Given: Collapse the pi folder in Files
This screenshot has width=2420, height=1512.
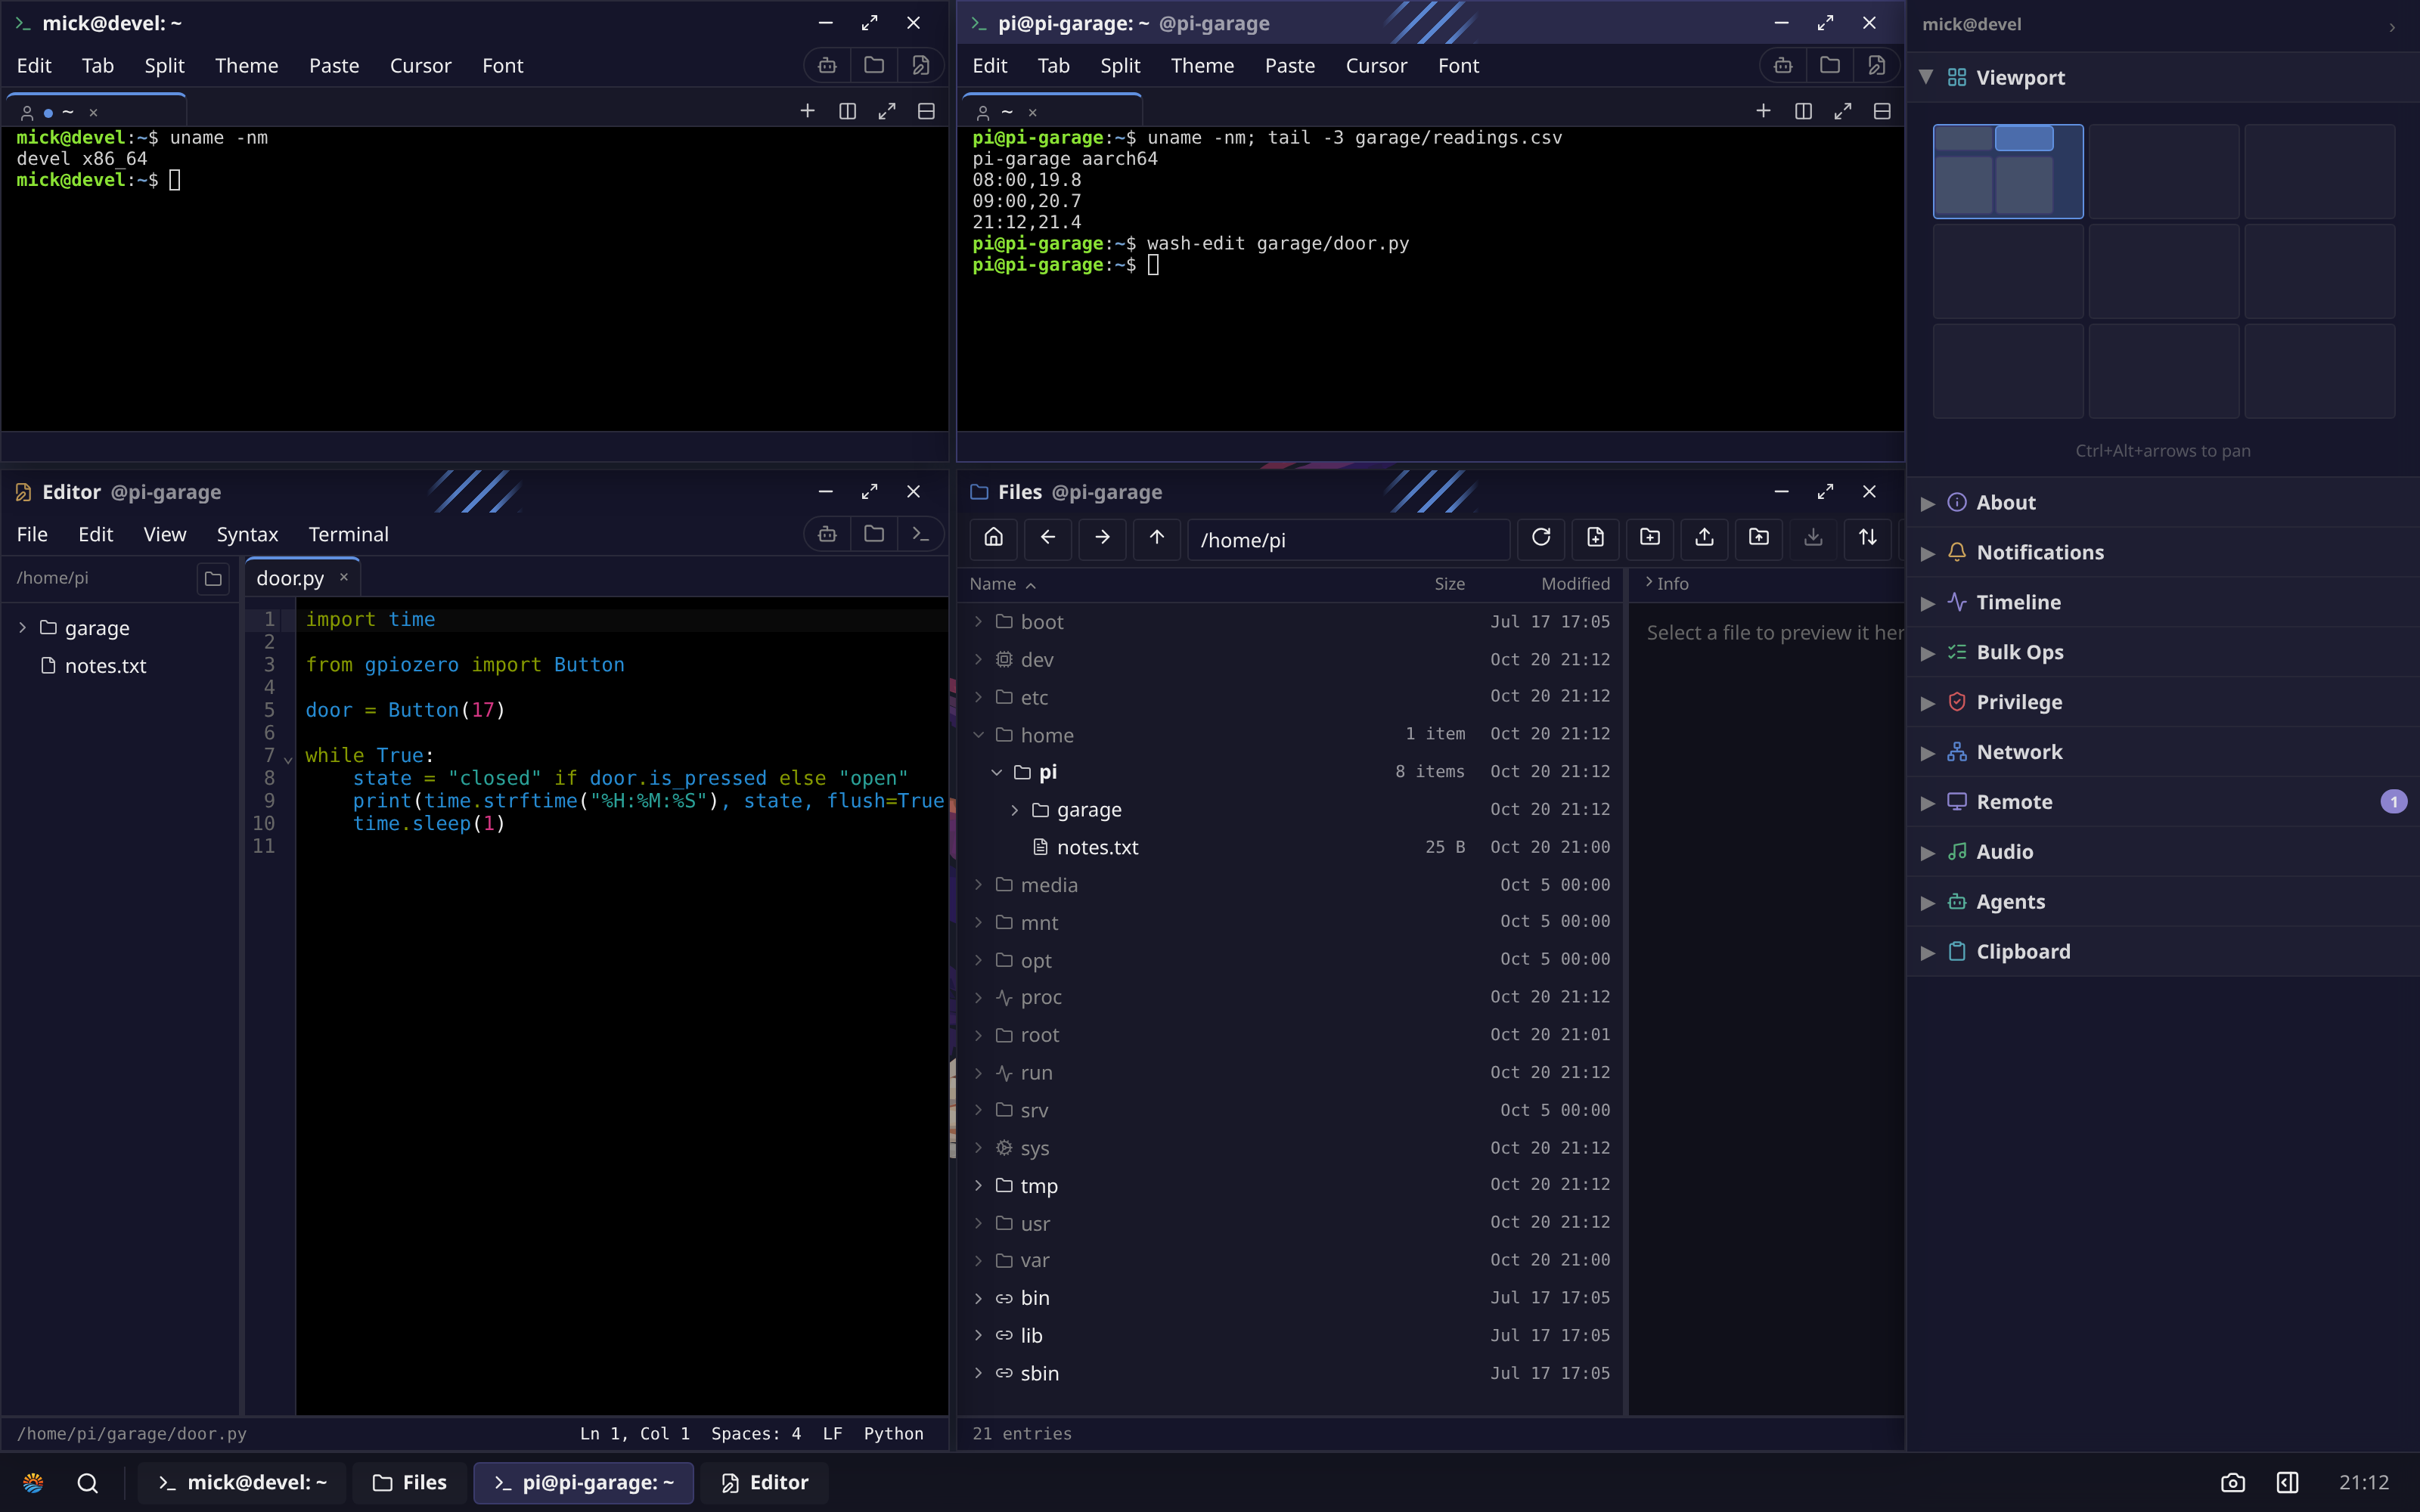Looking at the screenshot, I should pos(996,772).
